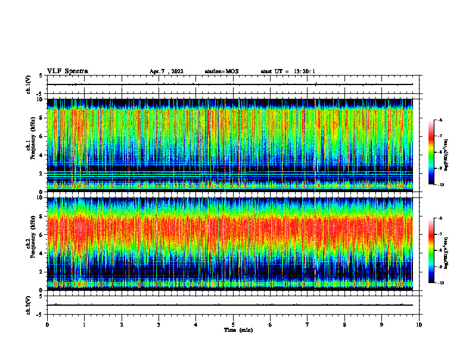472x364 pixels.
Task: Click the ch.1 spectrogram color bar
Action: (431, 152)
